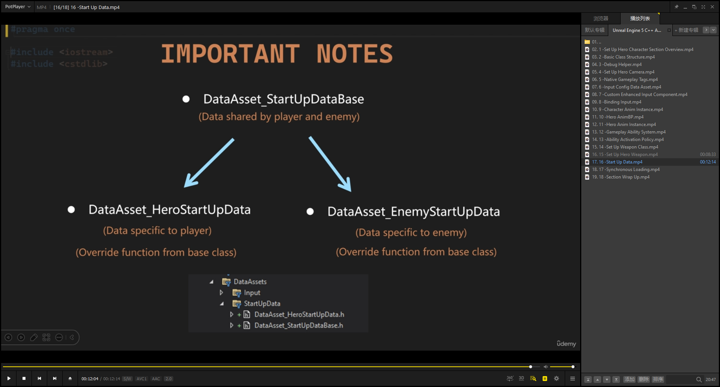Screen dimensions: 720x387
Task: Play 6 -Input Config Data Asset.mp4
Action: pyautogui.click(x=651, y=87)
